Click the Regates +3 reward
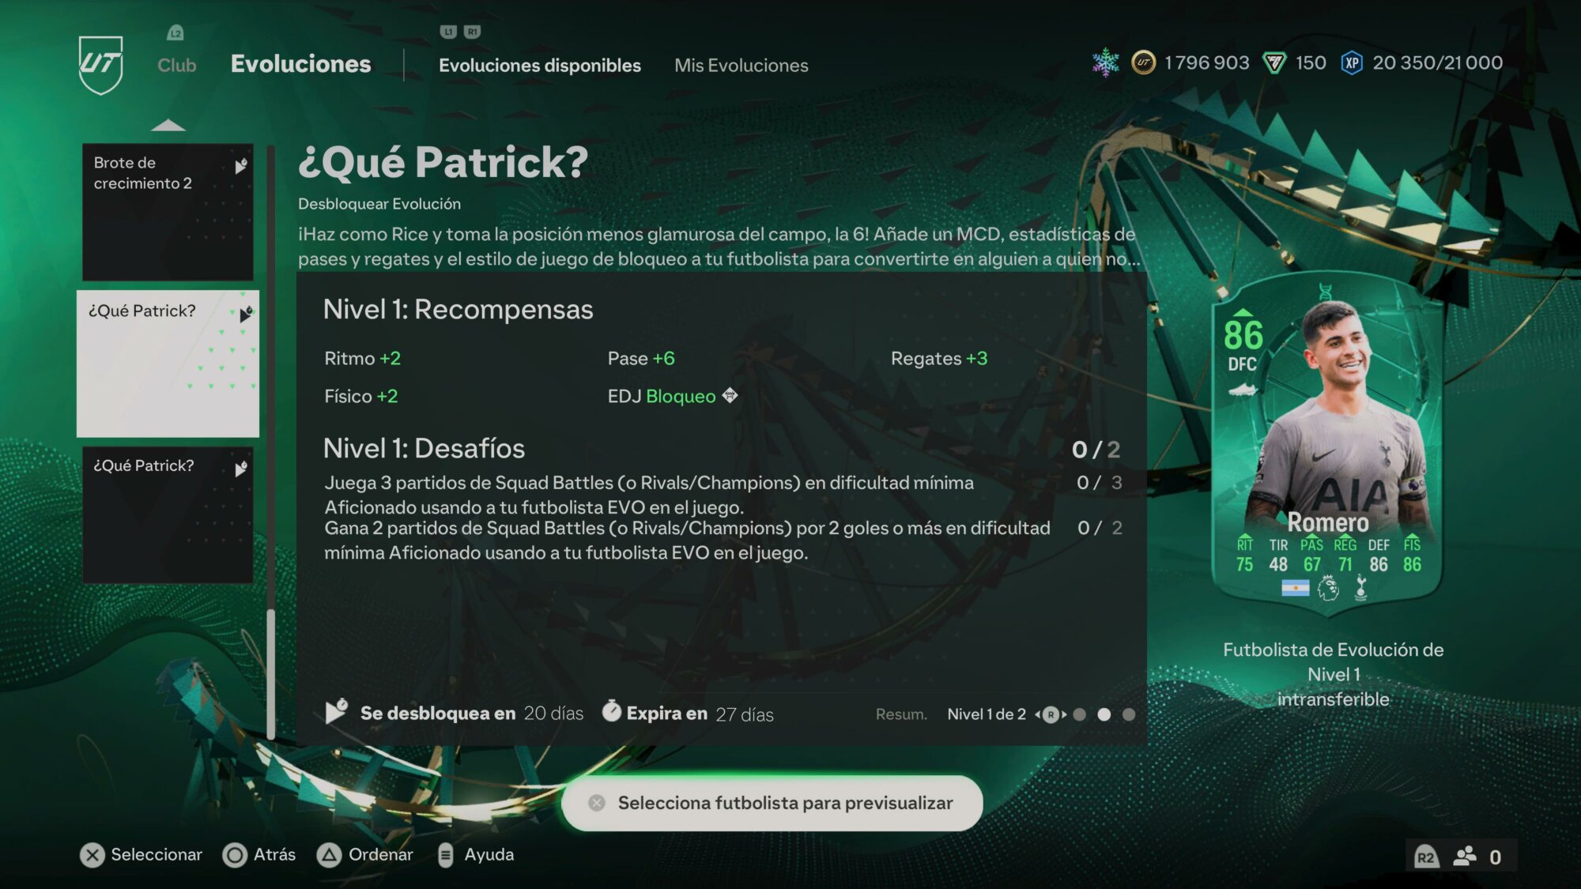Viewport: 1581px width, 889px height. click(939, 359)
